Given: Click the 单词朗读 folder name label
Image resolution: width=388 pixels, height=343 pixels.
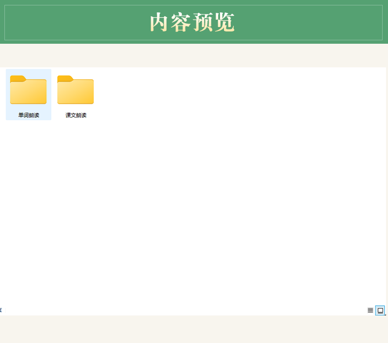Looking at the screenshot, I should (28, 115).
